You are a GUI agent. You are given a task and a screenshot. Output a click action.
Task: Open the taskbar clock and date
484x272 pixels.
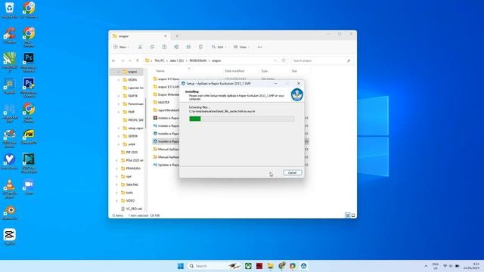(472, 266)
